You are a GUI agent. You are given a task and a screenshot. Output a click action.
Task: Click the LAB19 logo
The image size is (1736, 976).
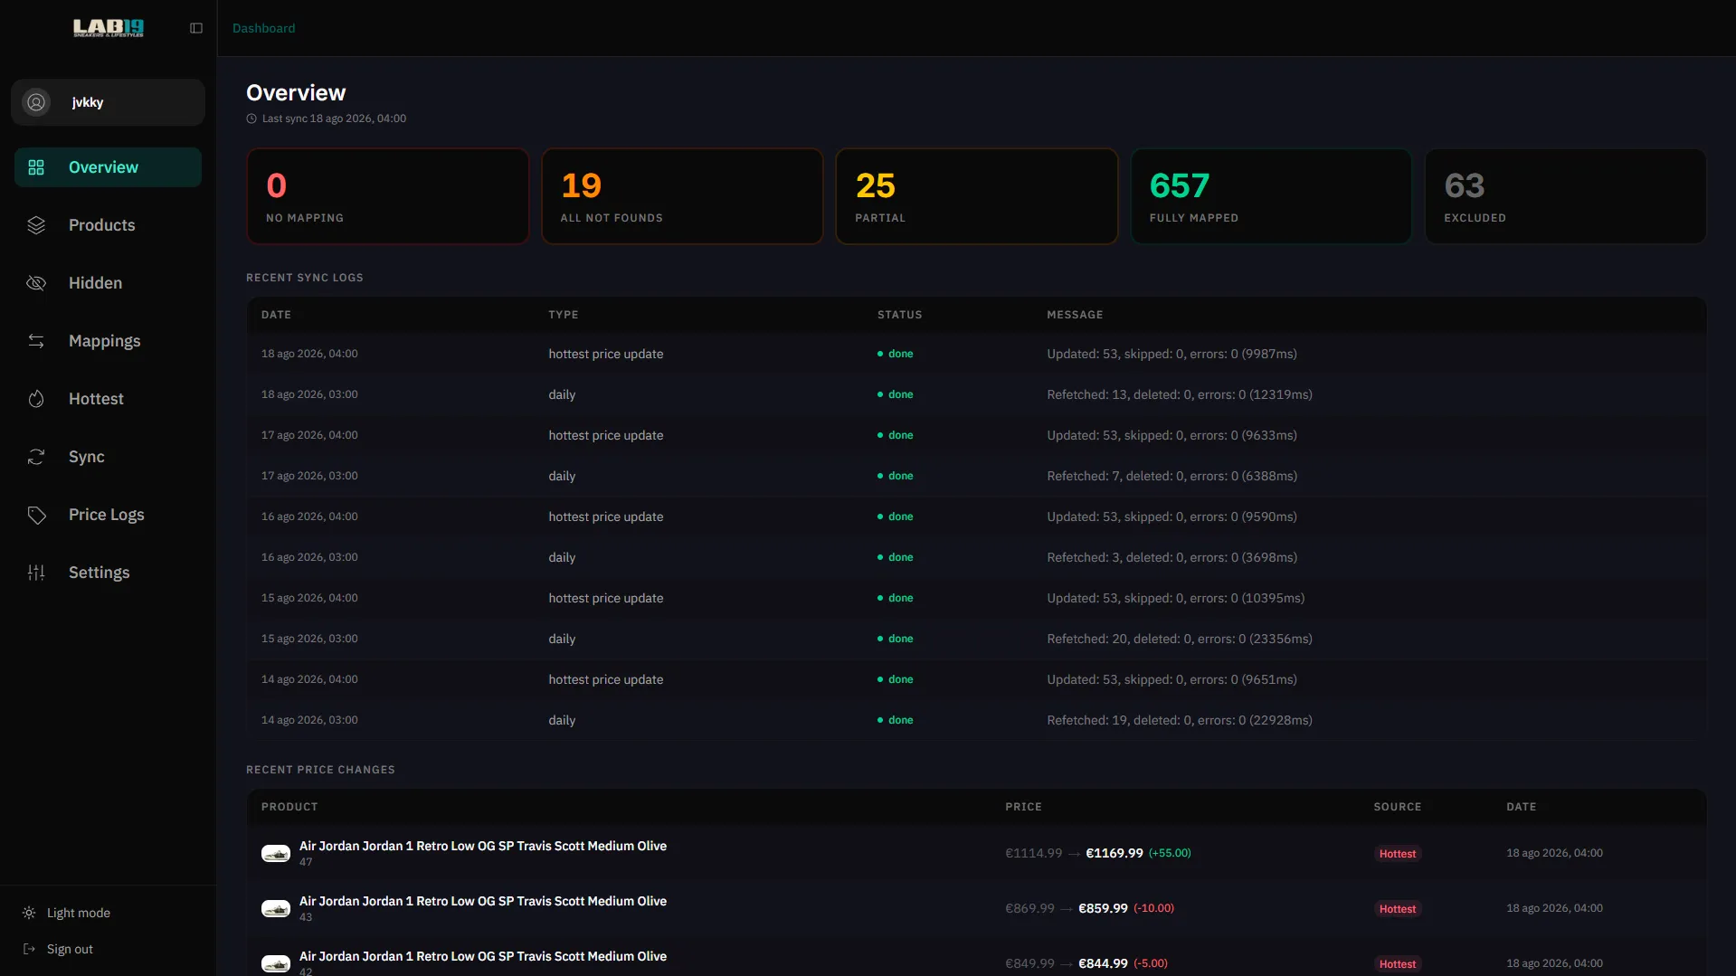tap(109, 28)
